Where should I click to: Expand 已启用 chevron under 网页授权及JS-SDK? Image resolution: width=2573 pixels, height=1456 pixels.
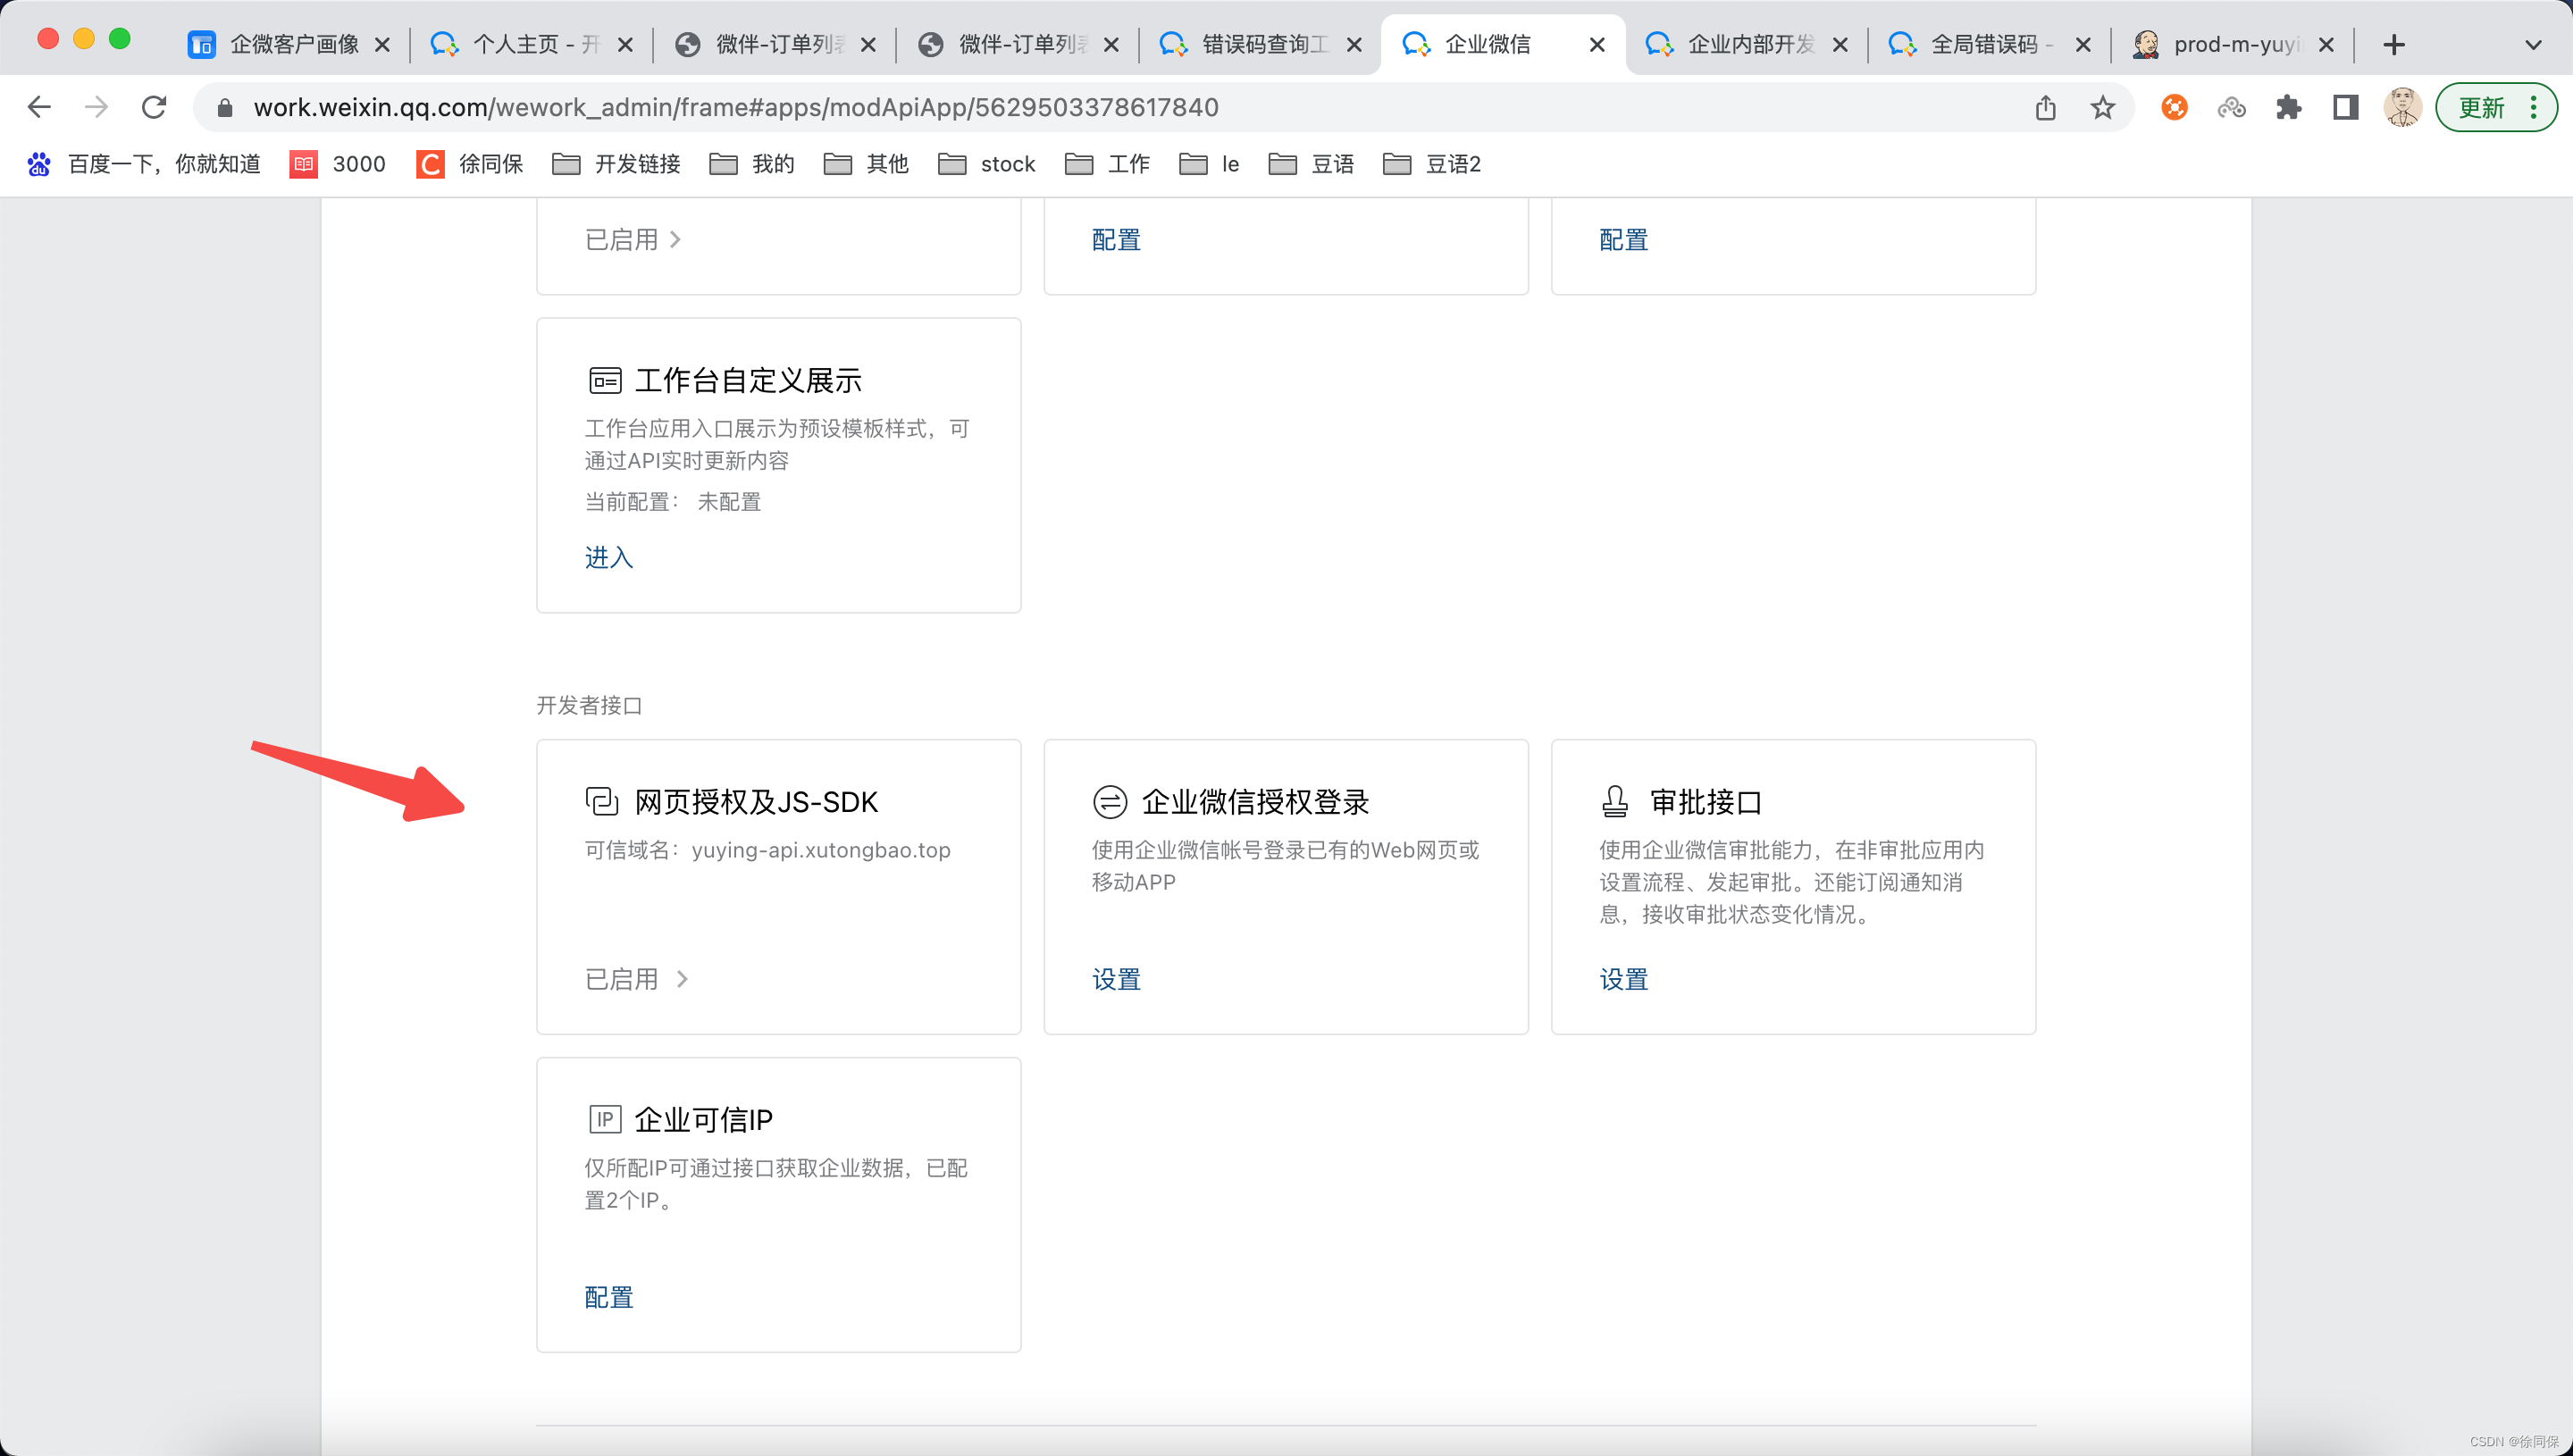[682, 979]
